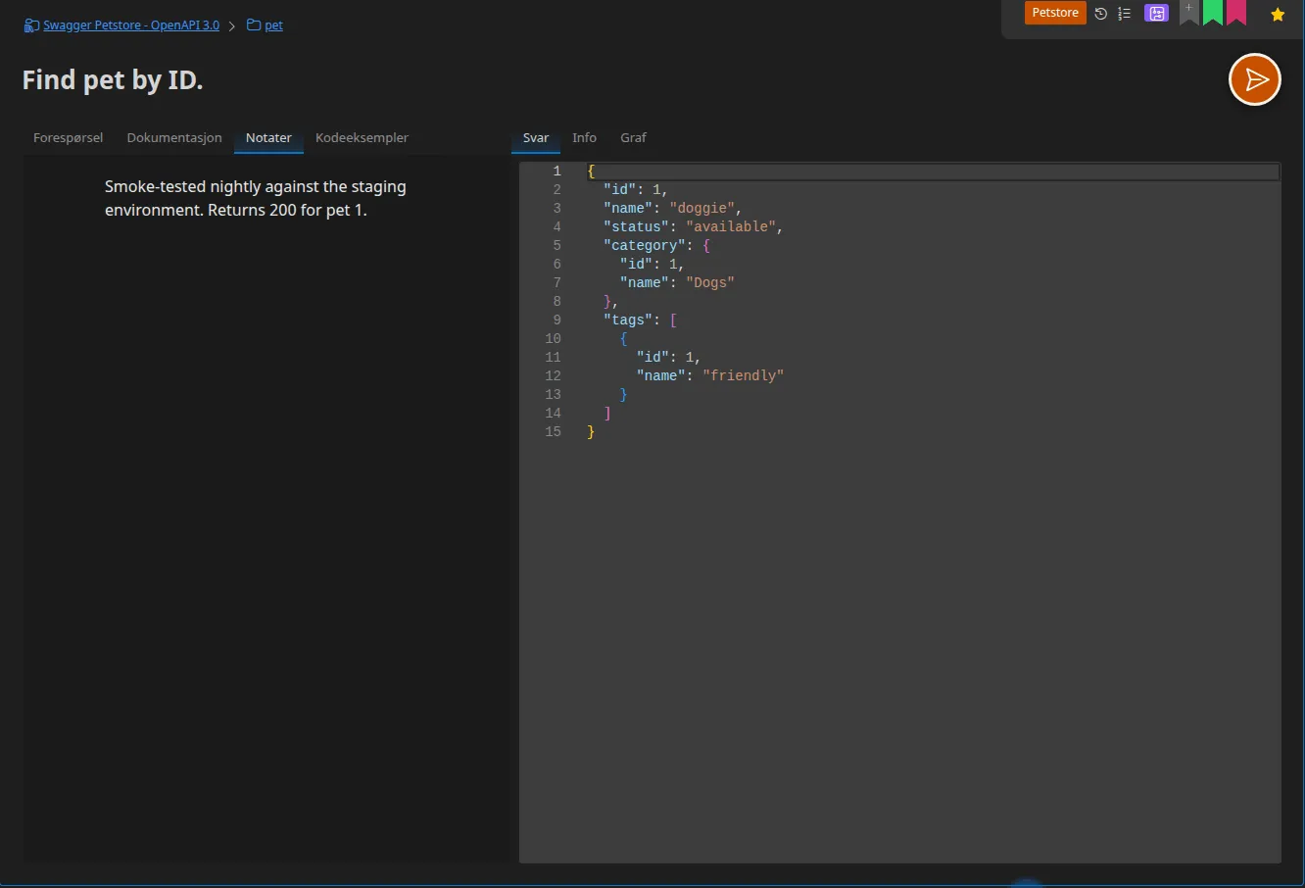Viewport: 1305px width, 888px height.
Task: Open the purple flow diagram icon
Action: (x=1157, y=14)
